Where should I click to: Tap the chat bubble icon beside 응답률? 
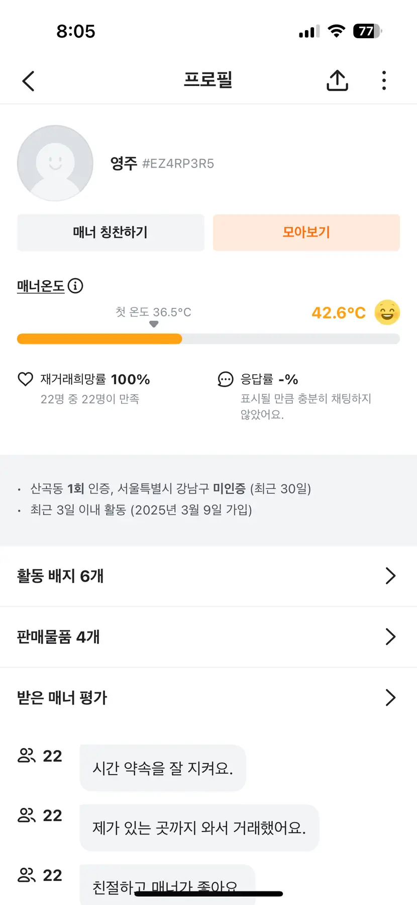[226, 379]
